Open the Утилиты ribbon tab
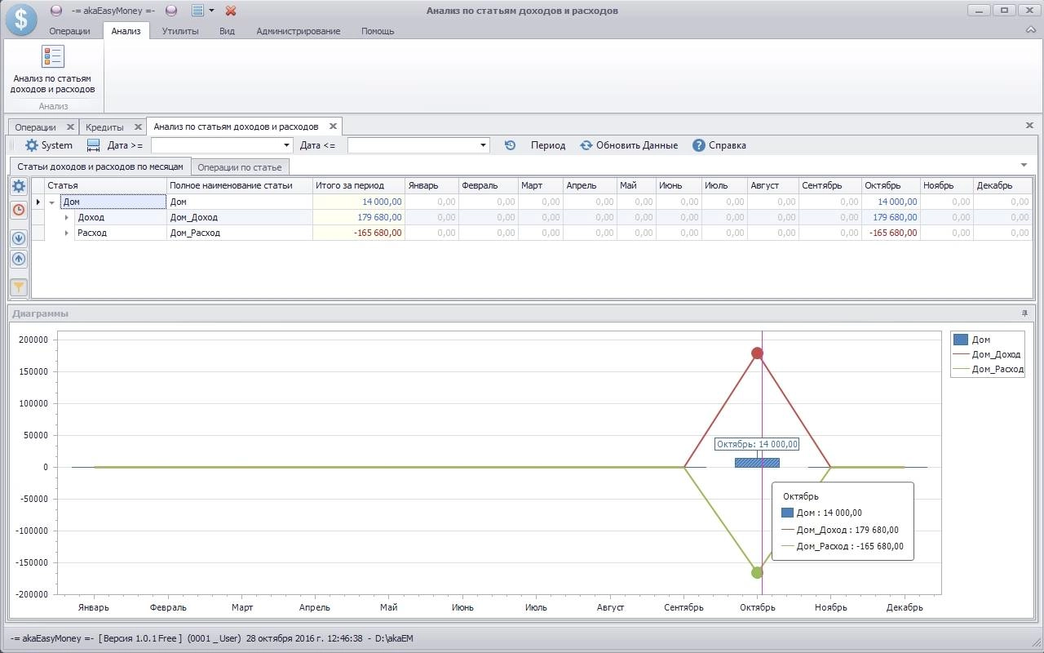Screen dimensions: 1044x653 click(180, 31)
